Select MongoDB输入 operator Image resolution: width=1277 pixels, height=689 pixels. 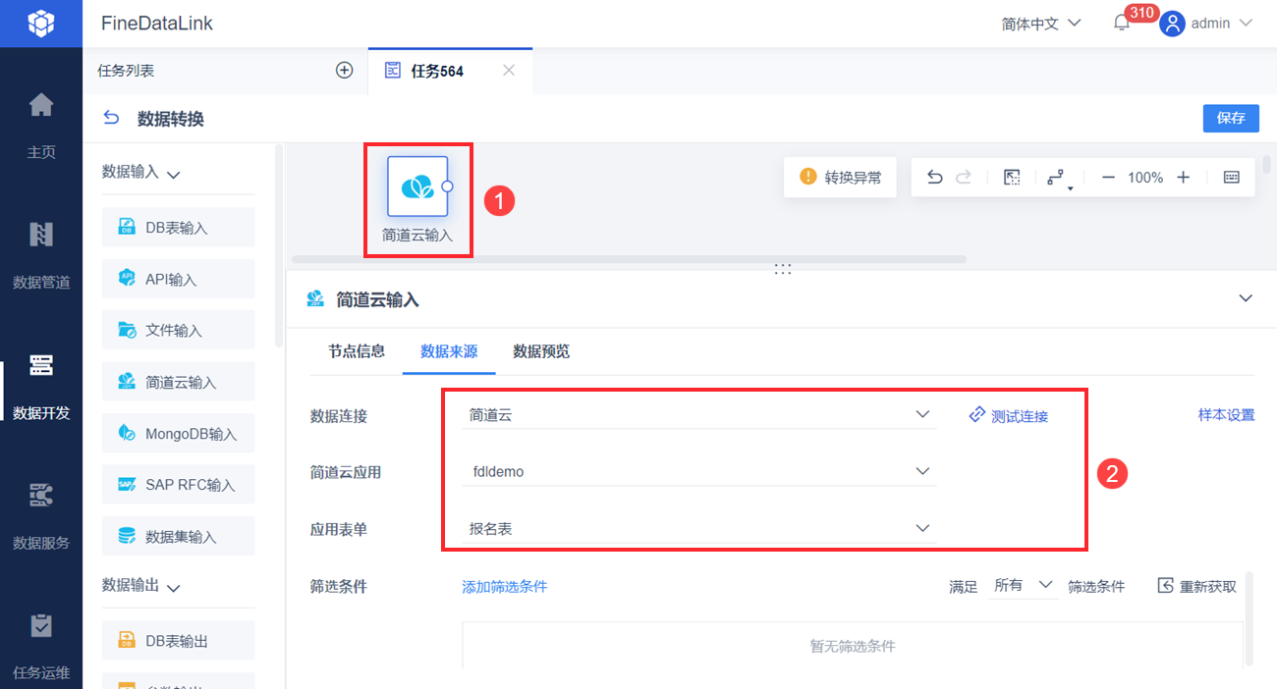click(x=179, y=433)
